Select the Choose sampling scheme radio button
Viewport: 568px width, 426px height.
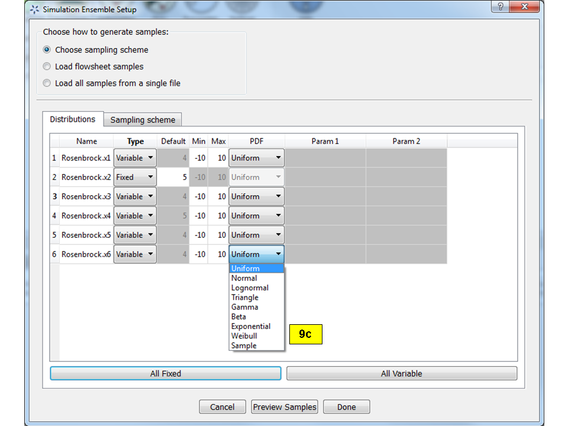(47, 50)
